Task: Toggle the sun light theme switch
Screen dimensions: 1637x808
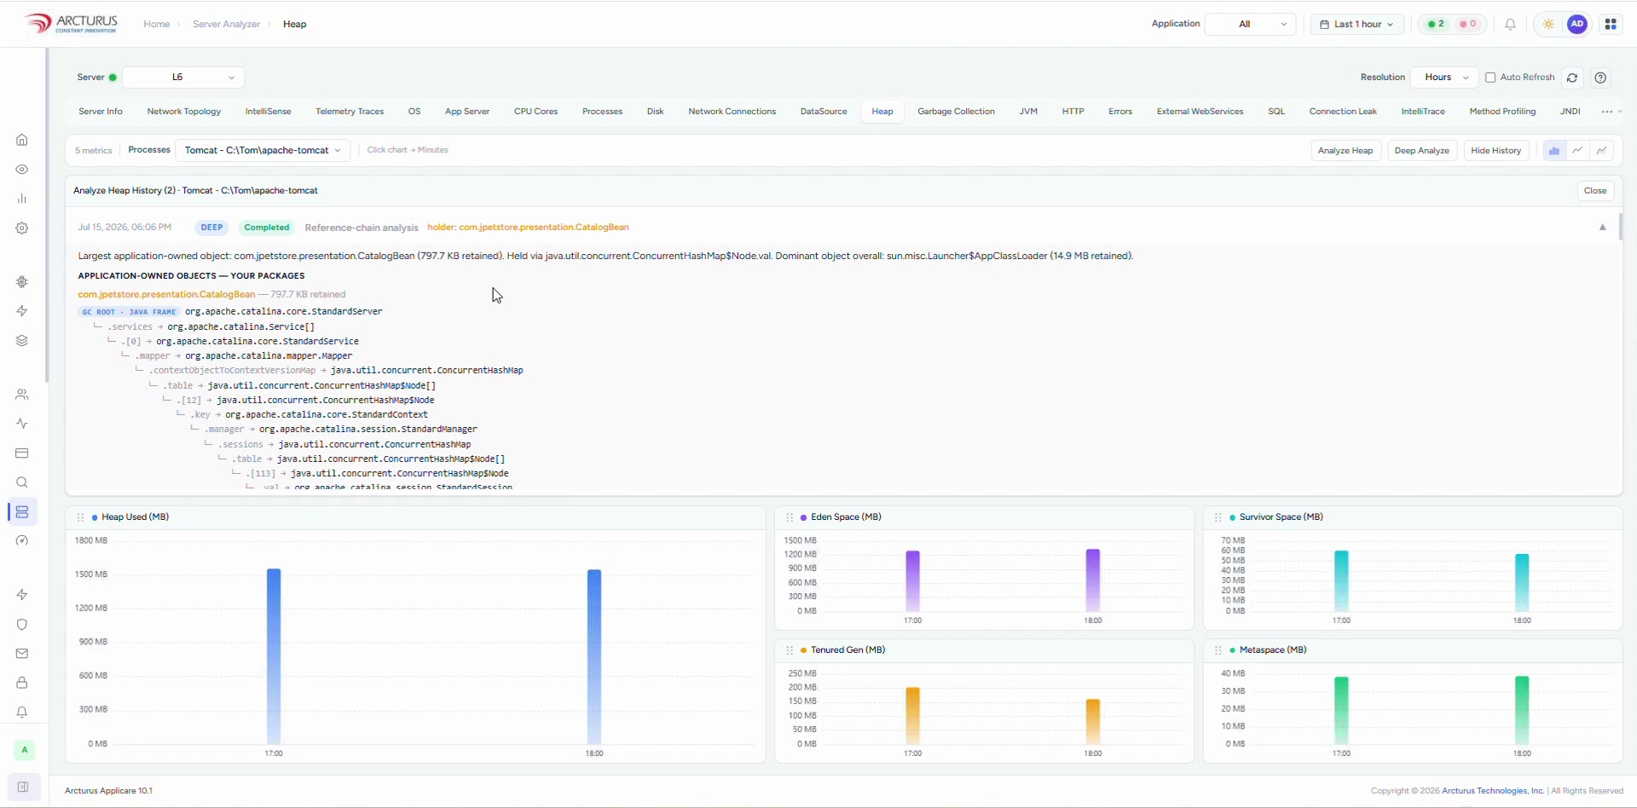Action: click(1548, 24)
